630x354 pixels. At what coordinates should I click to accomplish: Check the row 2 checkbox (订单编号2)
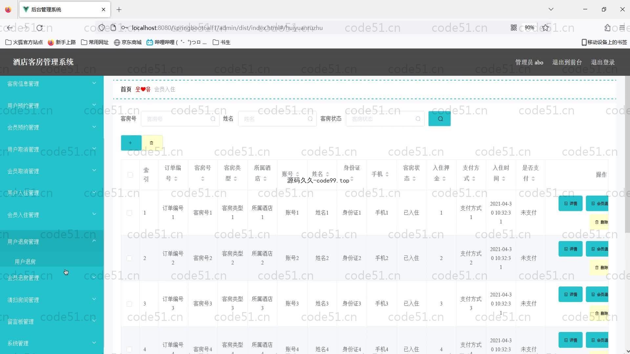coord(129,258)
